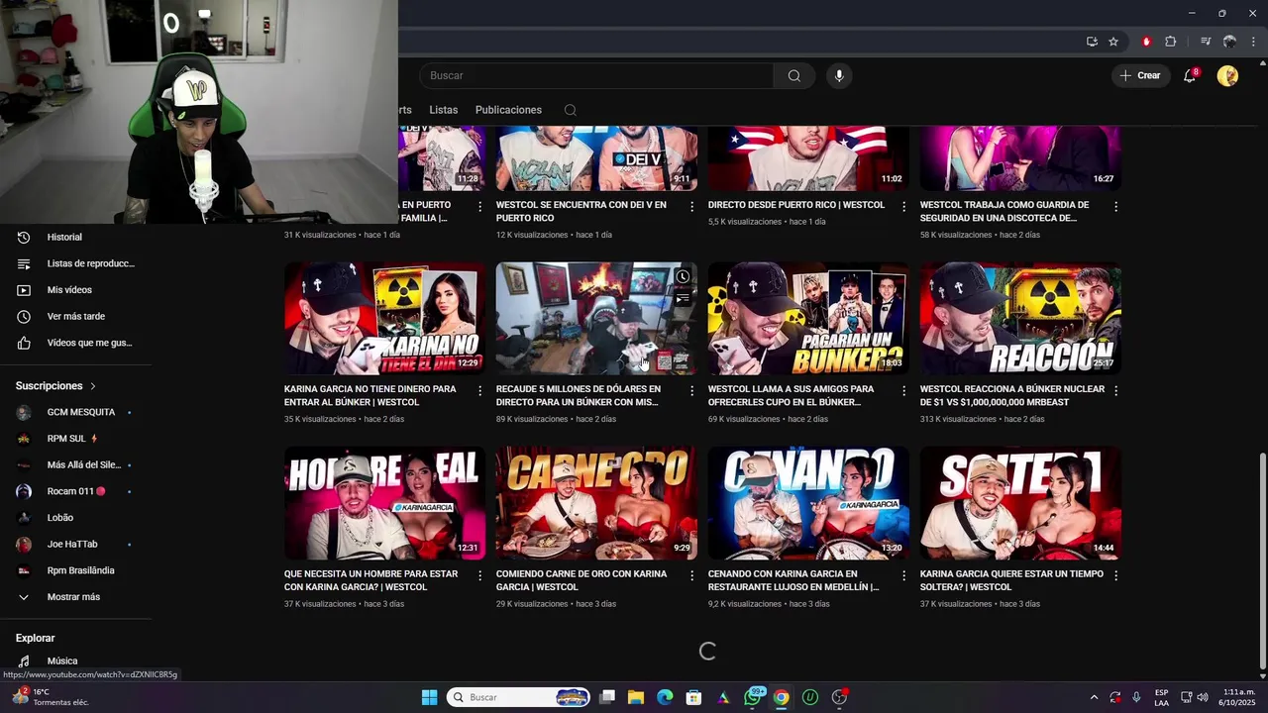Open options for búnker nuclear MrBeast video
Image resolution: width=1268 pixels, height=713 pixels.
[1116, 391]
